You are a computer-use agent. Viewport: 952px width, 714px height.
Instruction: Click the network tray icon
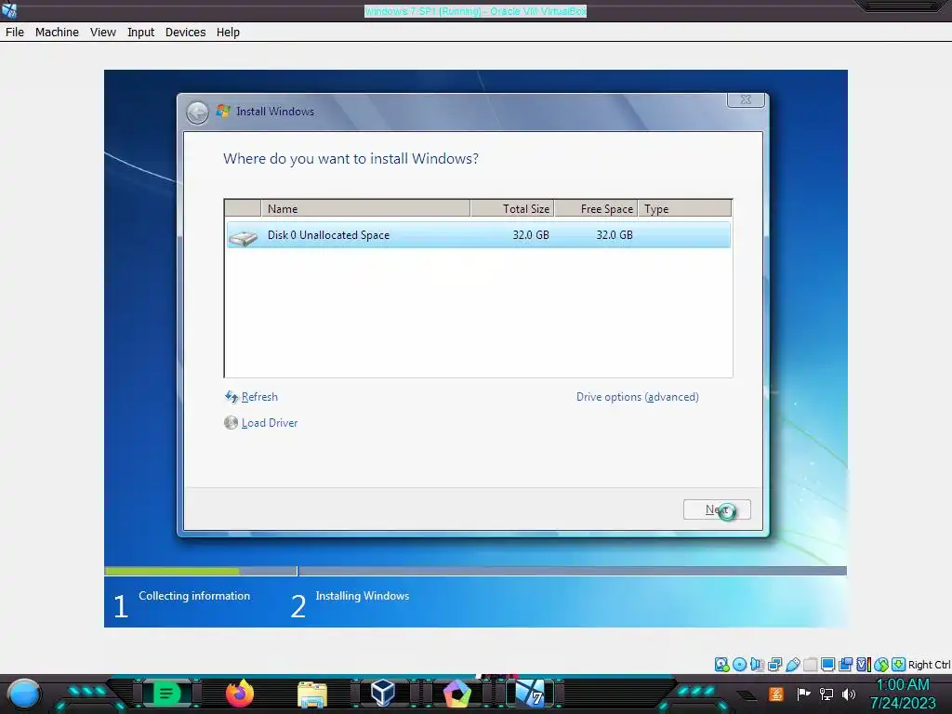click(x=826, y=694)
